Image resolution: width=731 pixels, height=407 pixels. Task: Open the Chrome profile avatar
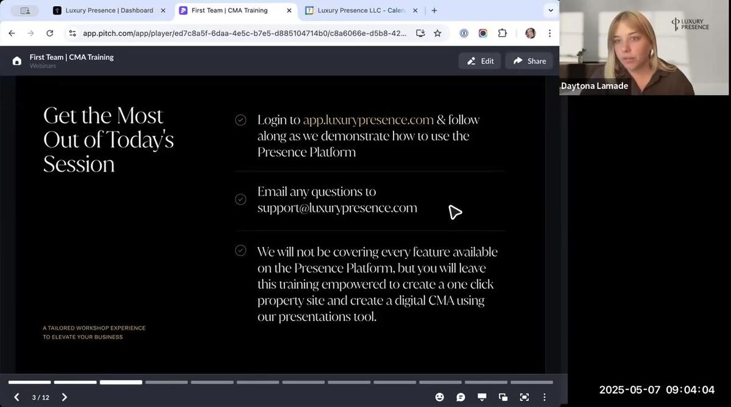tap(531, 34)
